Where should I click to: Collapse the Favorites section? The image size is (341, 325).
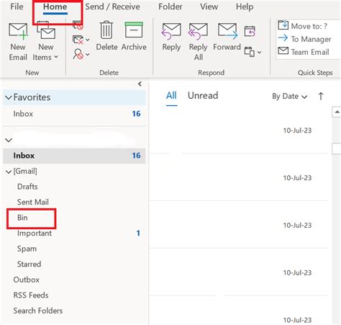[9, 97]
